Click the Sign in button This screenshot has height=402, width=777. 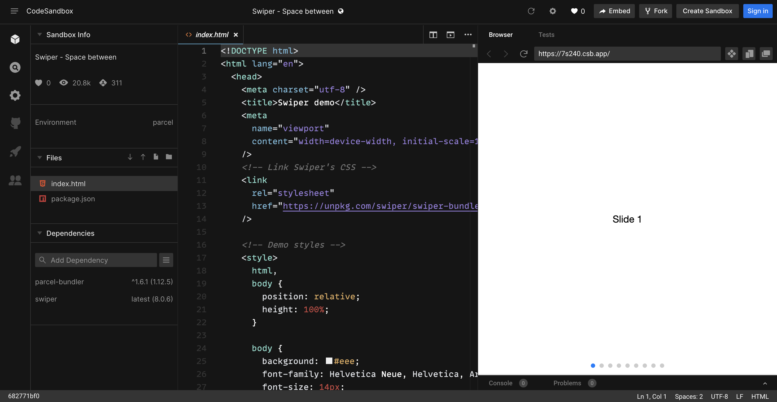[x=757, y=11]
